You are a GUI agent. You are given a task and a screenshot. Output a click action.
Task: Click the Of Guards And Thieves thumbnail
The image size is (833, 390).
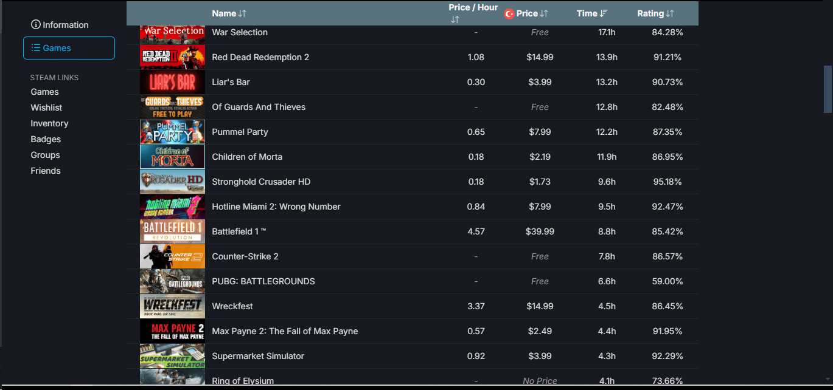(x=172, y=107)
